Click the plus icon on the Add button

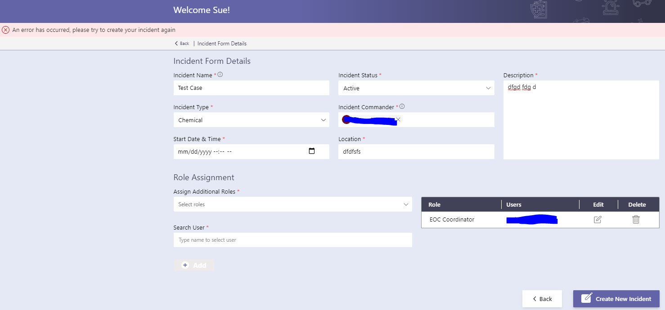pos(185,265)
